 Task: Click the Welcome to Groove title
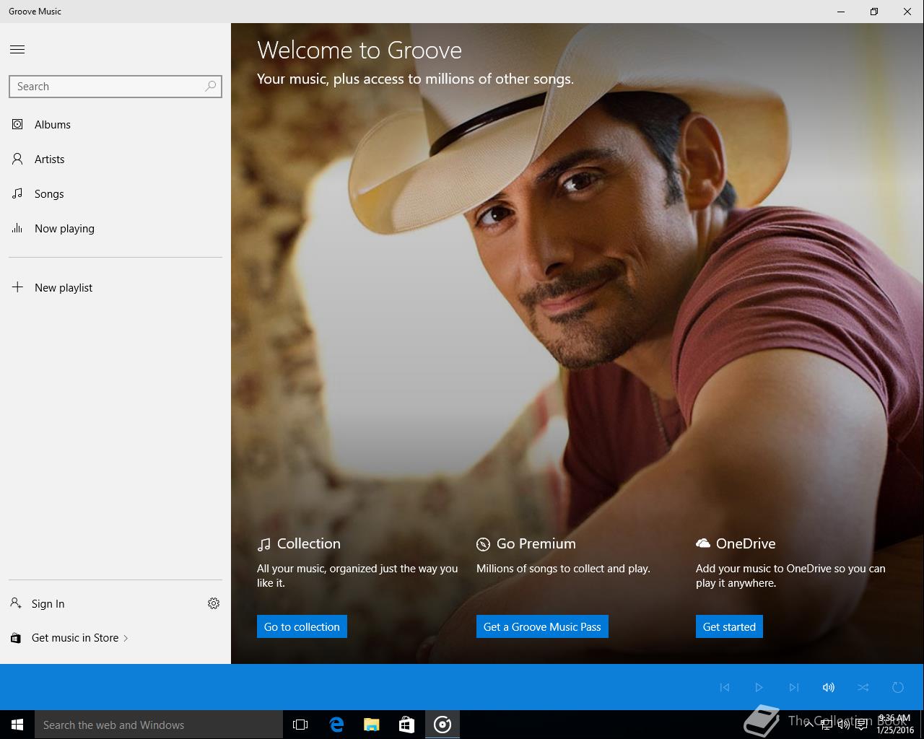click(x=359, y=50)
